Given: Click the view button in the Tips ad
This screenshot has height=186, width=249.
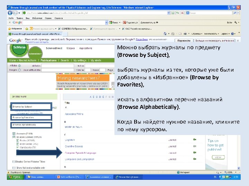Looking at the screenshot, I should (x=218, y=157).
